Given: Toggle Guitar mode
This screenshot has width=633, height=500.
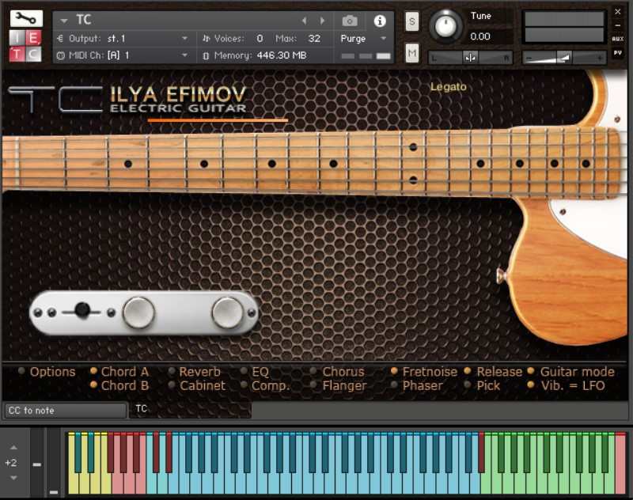Looking at the screenshot, I should [531, 371].
